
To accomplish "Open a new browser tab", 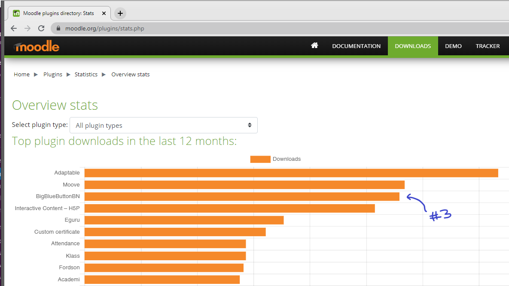I will pos(120,13).
